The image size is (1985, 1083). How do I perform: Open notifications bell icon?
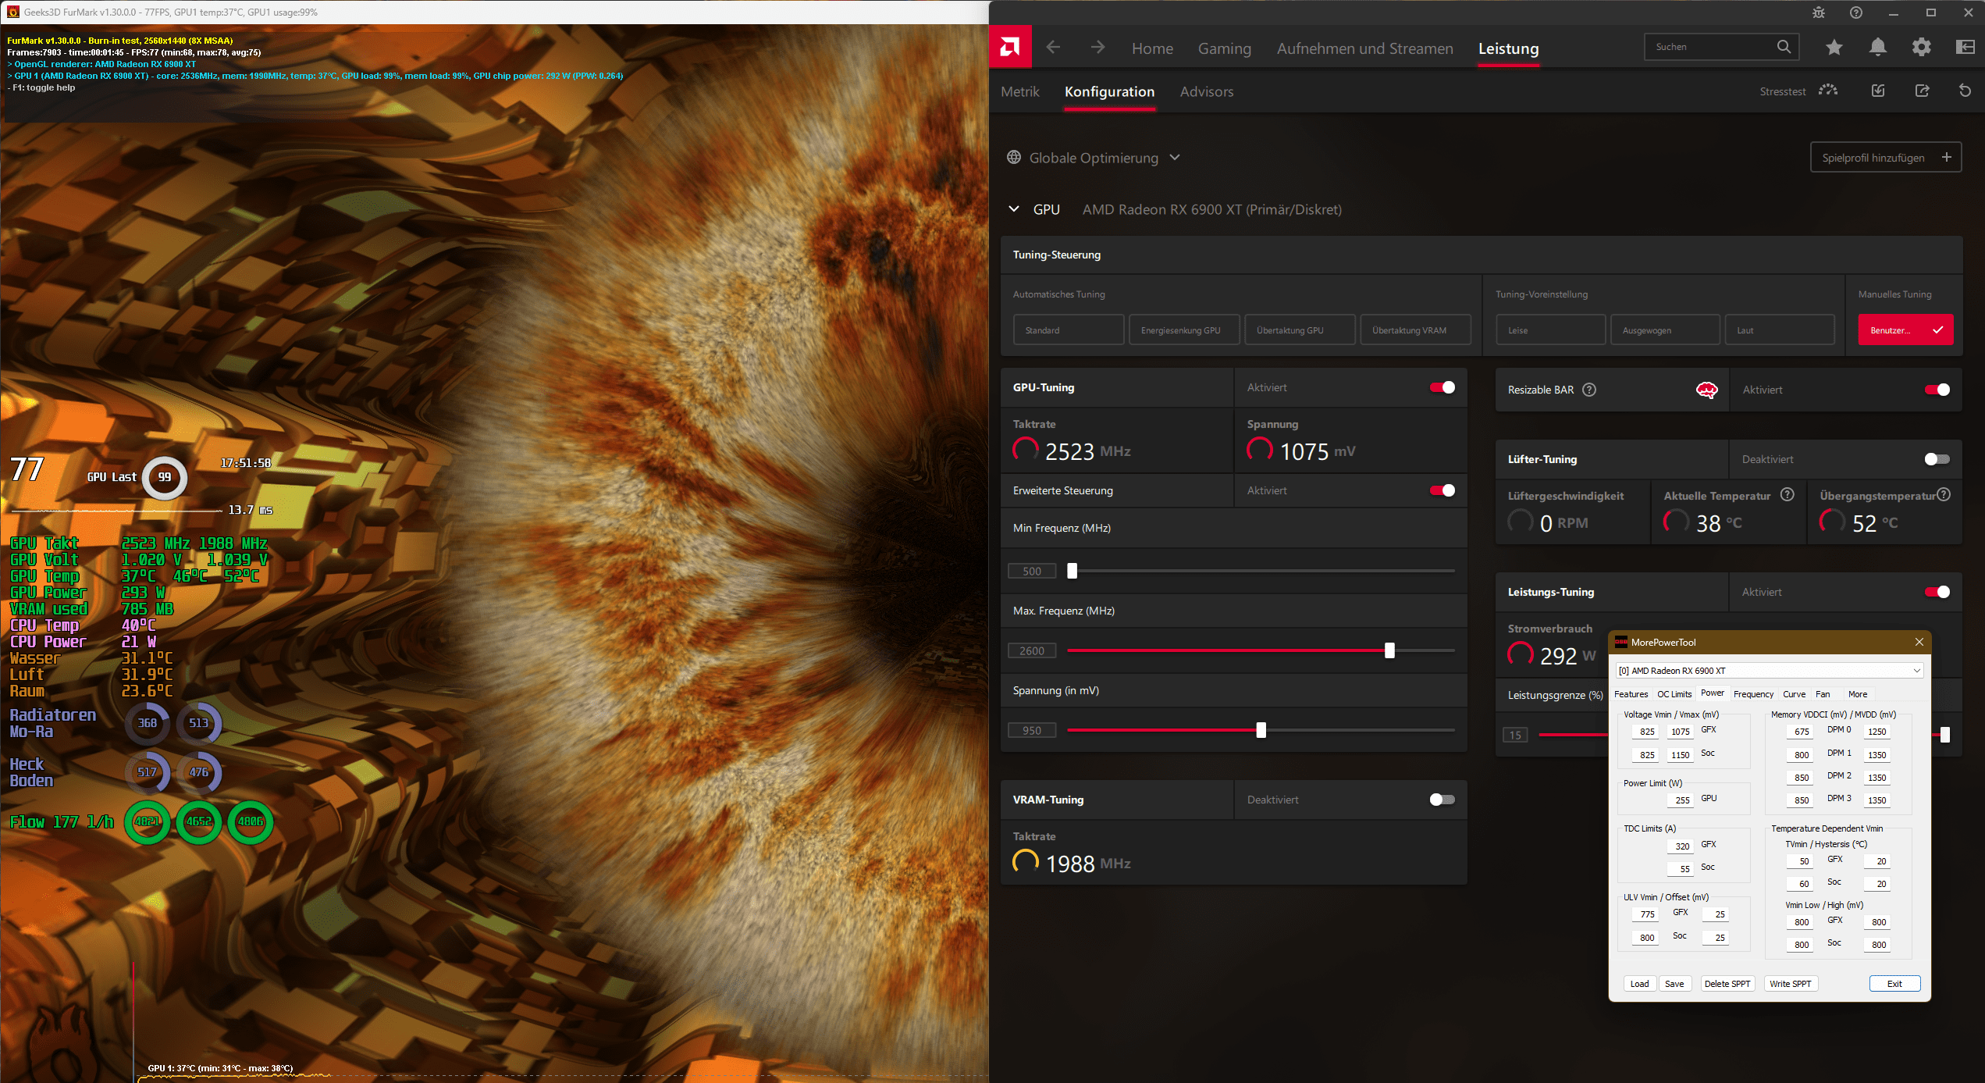(1878, 48)
